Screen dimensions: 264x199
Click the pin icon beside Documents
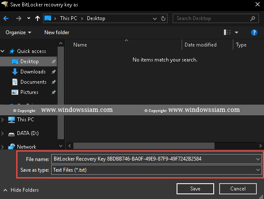(x=54, y=82)
